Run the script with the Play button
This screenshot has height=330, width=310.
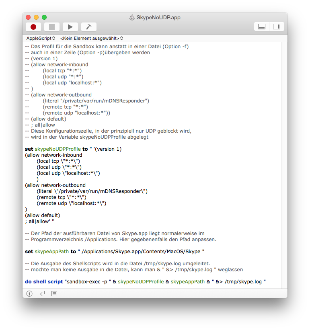coord(70,27)
